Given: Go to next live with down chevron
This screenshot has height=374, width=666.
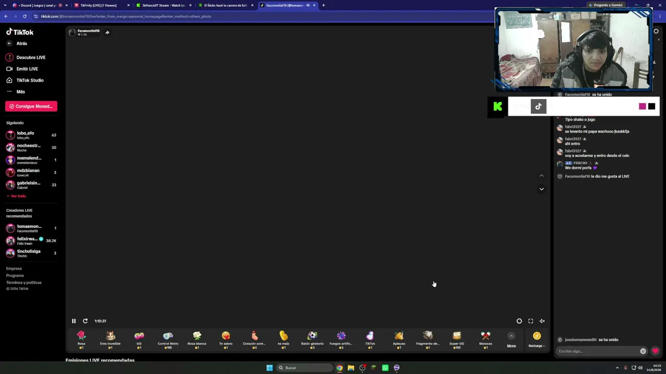Looking at the screenshot, I should point(542,189).
